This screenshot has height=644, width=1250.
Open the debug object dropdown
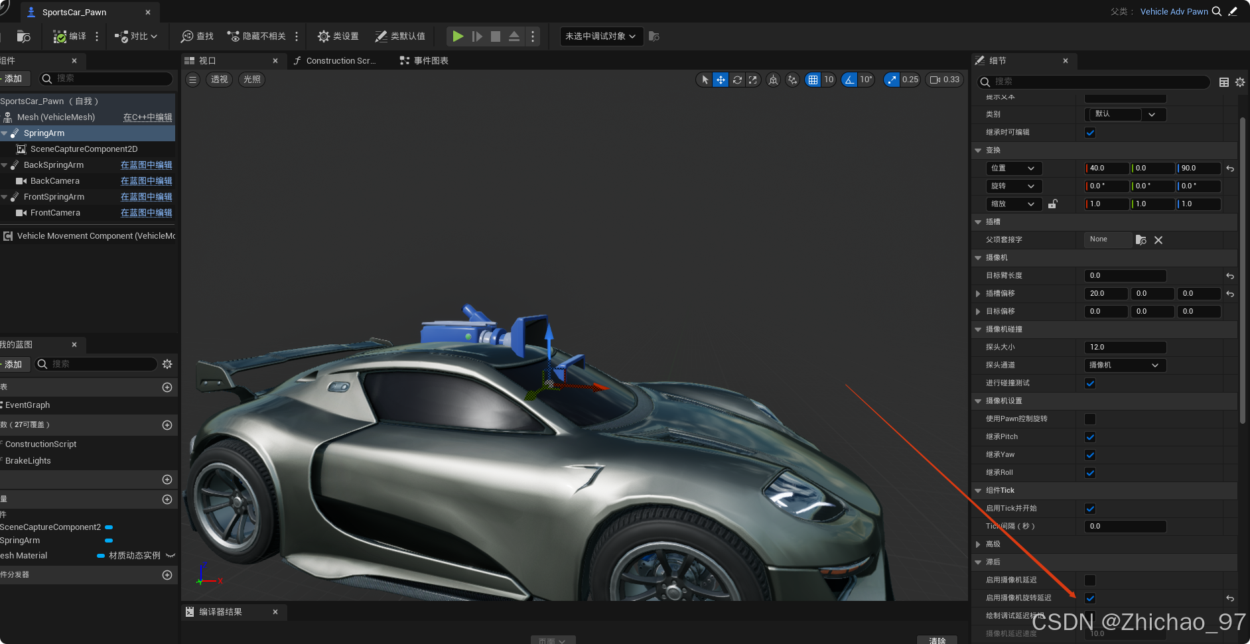coord(600,36)
